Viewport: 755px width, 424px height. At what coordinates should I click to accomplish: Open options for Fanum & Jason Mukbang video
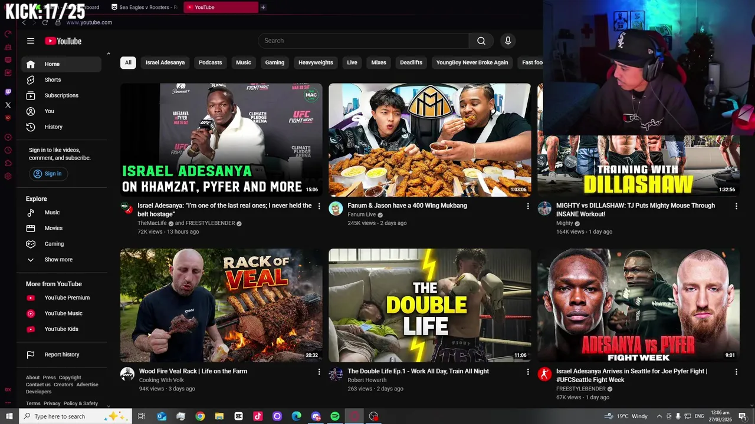pos(528,206)
